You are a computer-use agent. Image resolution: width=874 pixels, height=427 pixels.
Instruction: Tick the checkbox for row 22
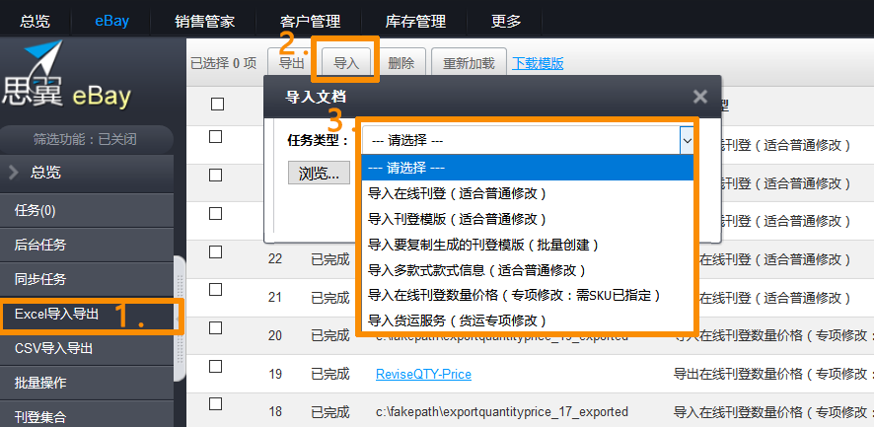click(216, 252)
